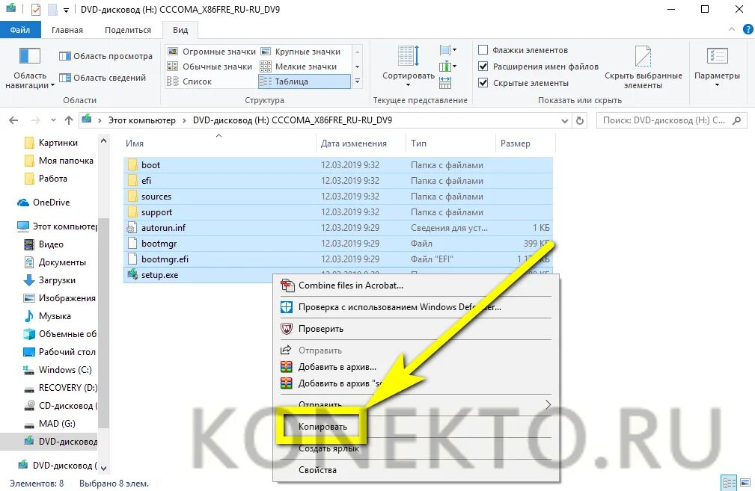Image resolution: width=755 pixels, height=491 pixels.
Task: Click the navigation pane scroll down arrow
Action: pyautogui.click(x=103, y=468)
